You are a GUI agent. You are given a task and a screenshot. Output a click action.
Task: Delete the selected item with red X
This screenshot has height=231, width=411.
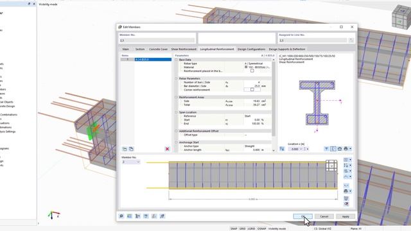point(167,149)
